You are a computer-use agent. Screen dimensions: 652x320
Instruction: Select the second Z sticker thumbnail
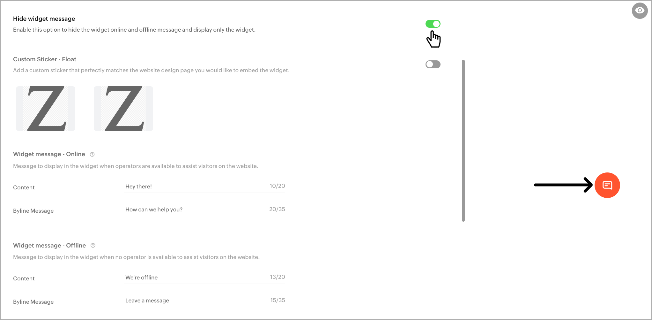point(123,109)
